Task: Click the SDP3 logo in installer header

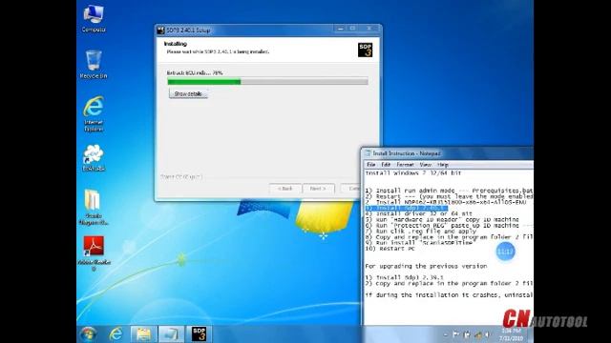Action: tap(365, 50)
